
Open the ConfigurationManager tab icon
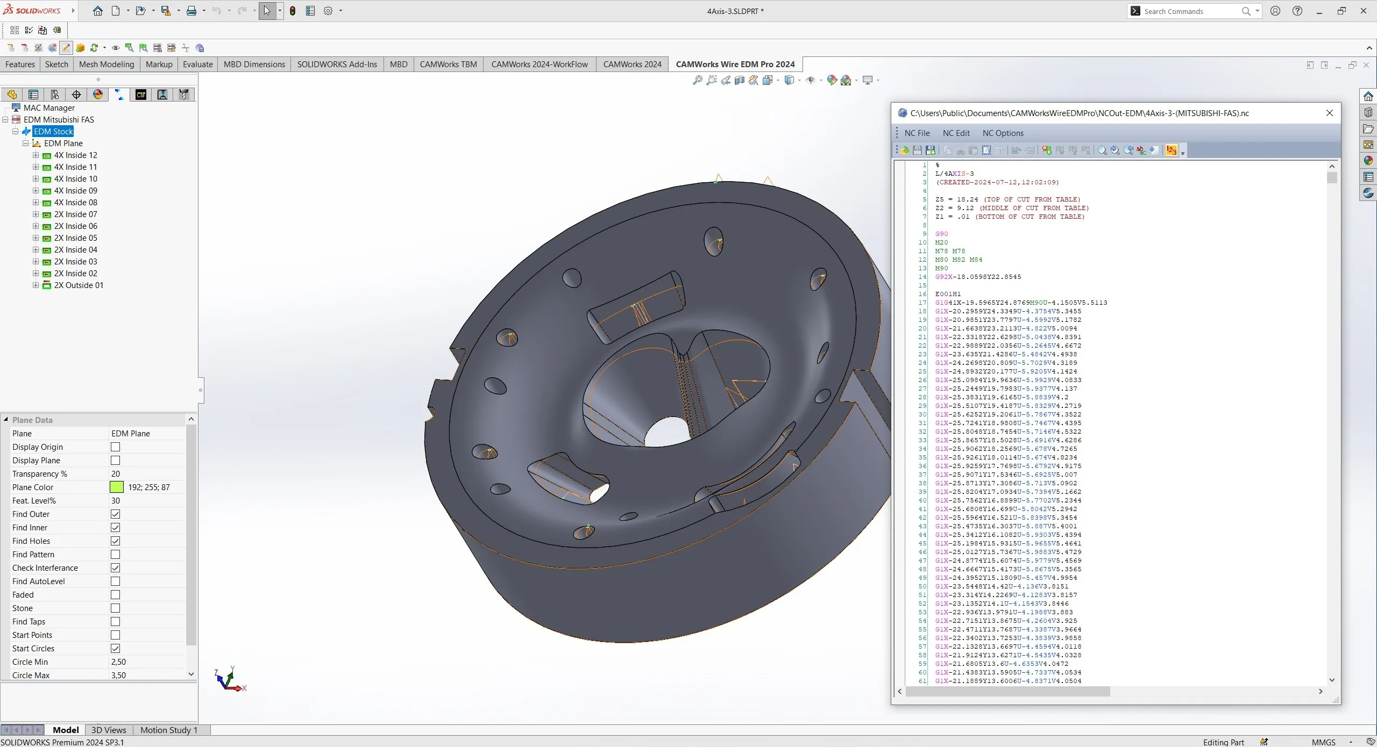pyautogui.click(x=55, y=95)
